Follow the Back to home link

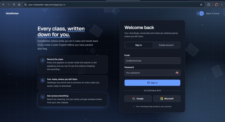point(213,13)
